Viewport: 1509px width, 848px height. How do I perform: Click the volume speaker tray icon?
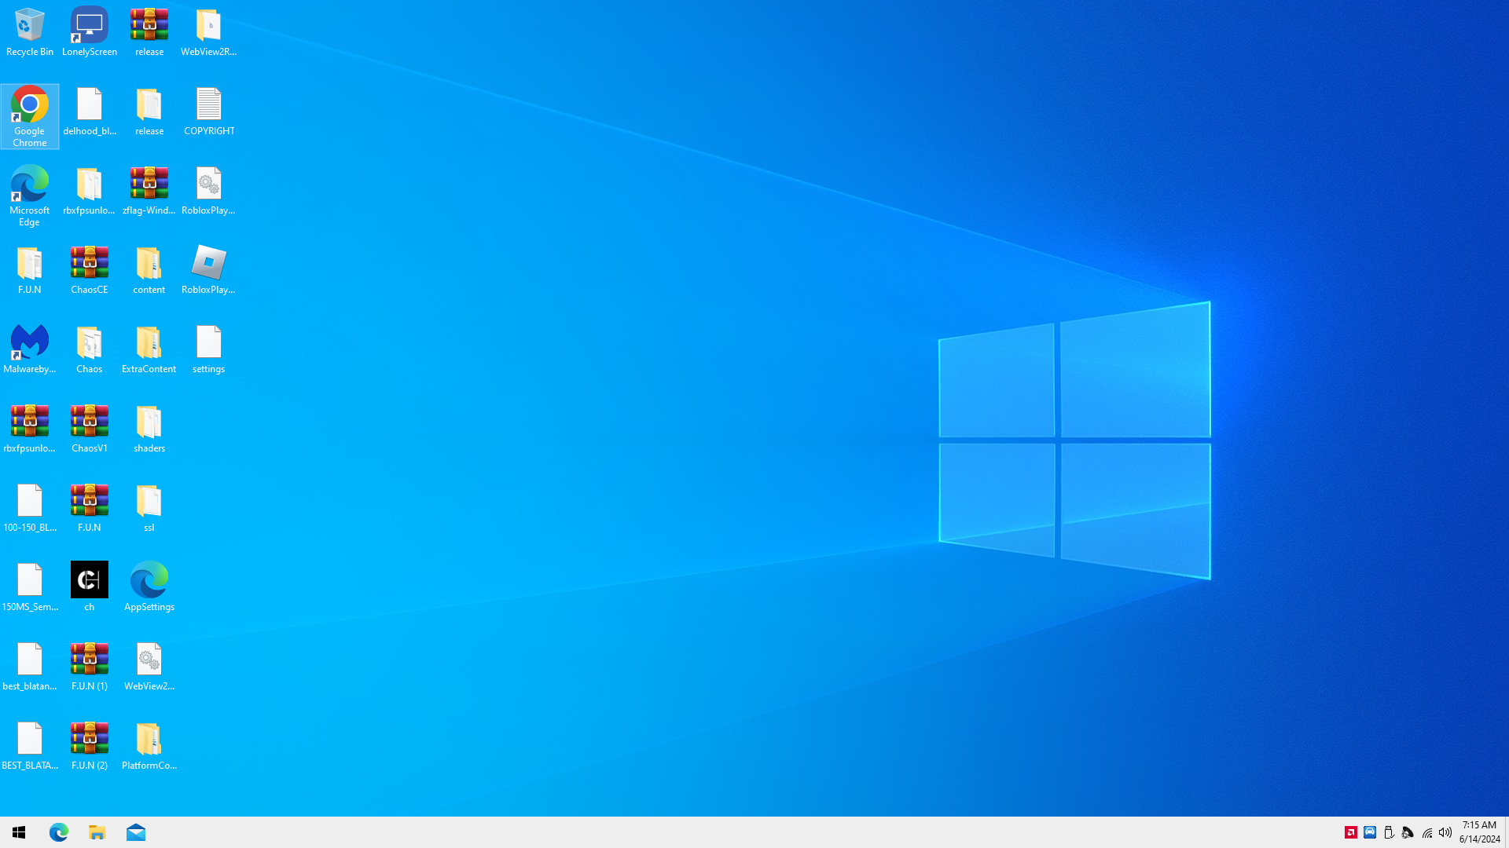tap(1445, 832)
